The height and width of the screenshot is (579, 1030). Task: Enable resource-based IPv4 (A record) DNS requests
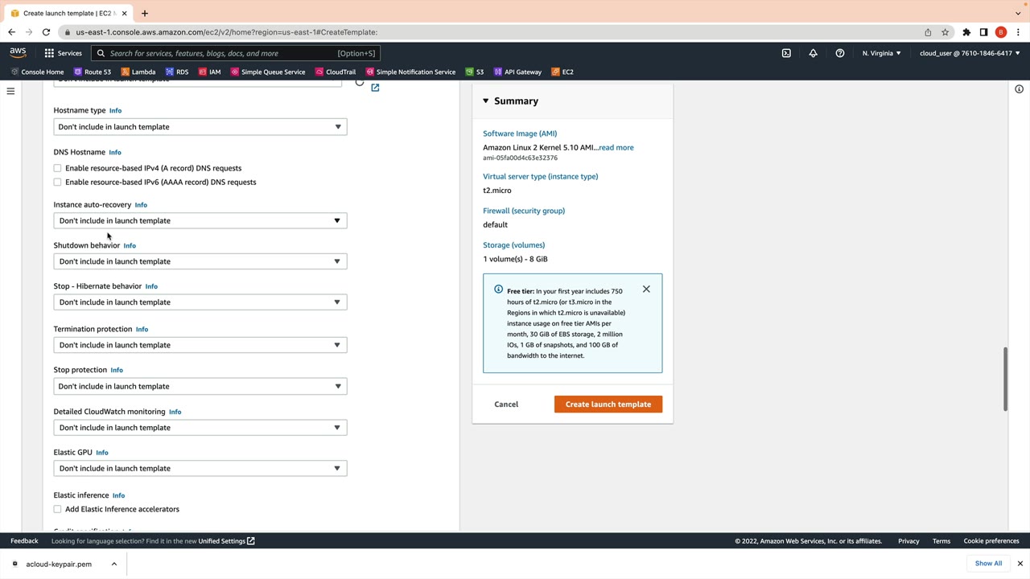point(57,168)
